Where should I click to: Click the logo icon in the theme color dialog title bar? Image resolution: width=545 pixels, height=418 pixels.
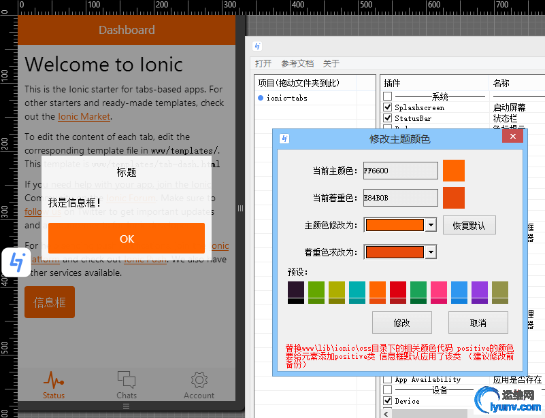click(284, 139)
